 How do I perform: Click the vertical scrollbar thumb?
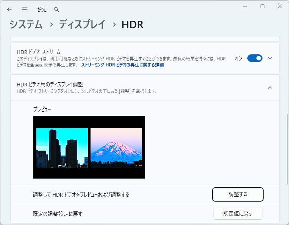pos(287,149)
